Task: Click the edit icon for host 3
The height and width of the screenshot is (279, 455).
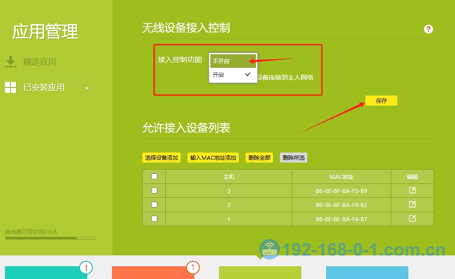Action: (413, 190)
